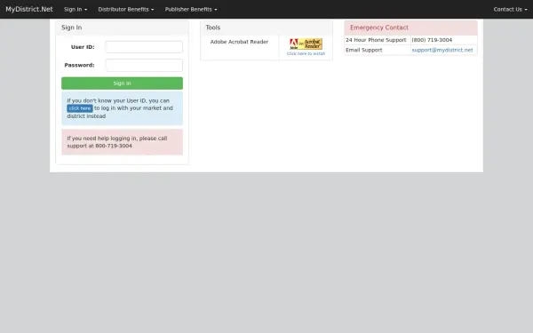Expand the Distributor Benefits menu
Screen dimensions: 533x333
tap(126, 9)
